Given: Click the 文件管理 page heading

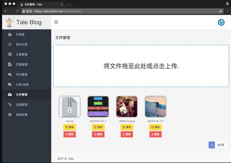Looking at the screenshot, I should pos(63,38).
